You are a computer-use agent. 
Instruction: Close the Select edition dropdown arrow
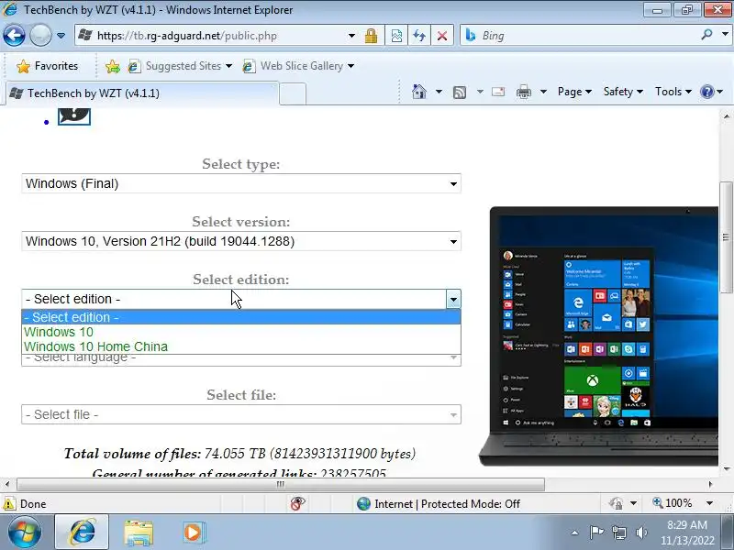[453, 300]
